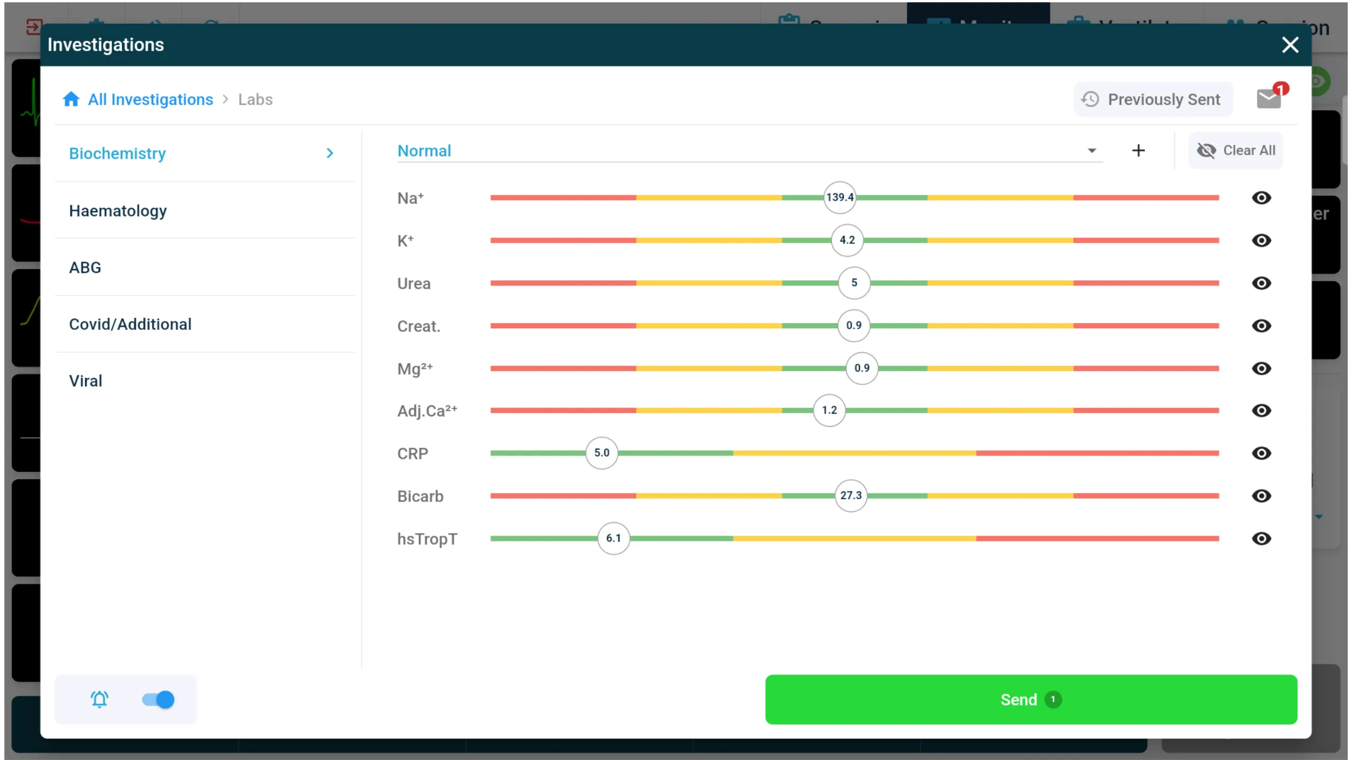Open the Normal results dropdown

1091,150
